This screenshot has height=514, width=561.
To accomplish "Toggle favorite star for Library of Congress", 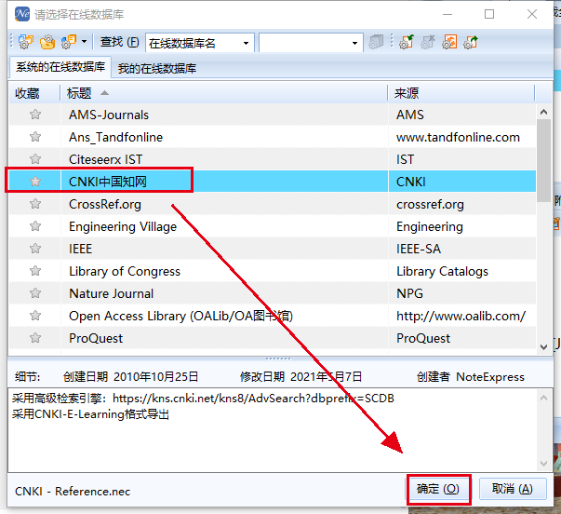I will pyautogui.click(x=35, y=271).
